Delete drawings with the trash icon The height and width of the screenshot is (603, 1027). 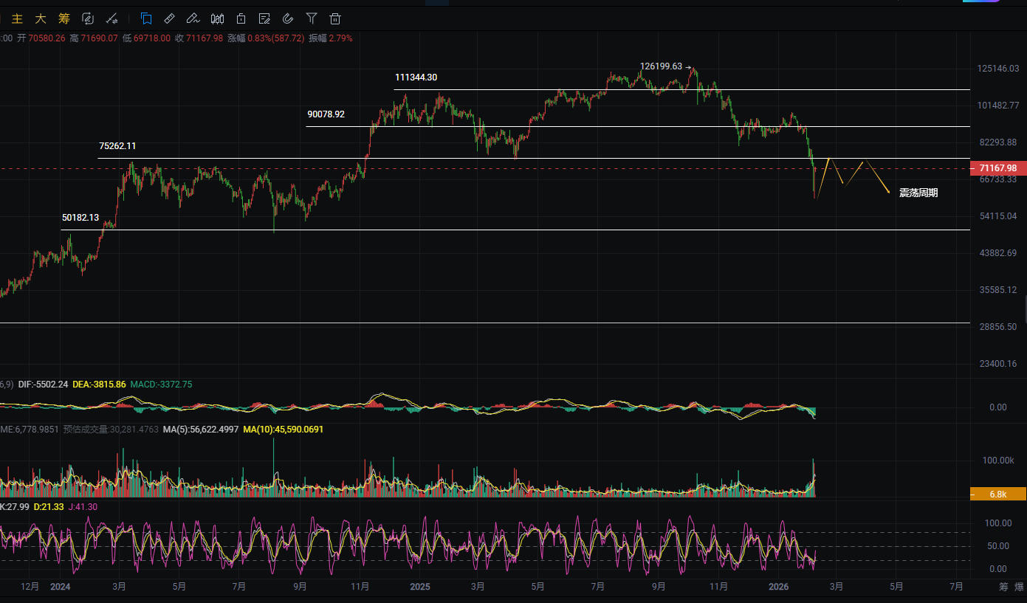click(x=335, y=18)
